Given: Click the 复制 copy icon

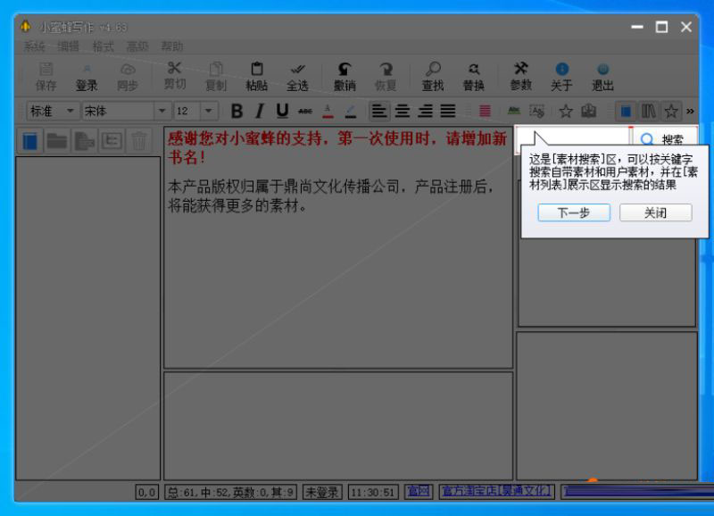Looking at the screenshot, I should click(216, 77).
